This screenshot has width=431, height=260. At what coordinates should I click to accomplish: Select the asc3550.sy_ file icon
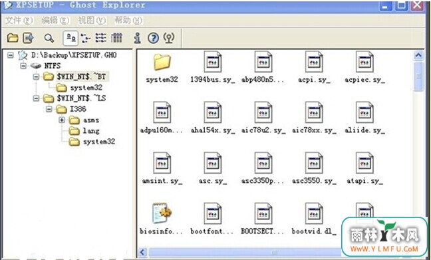tap(314, 163)
